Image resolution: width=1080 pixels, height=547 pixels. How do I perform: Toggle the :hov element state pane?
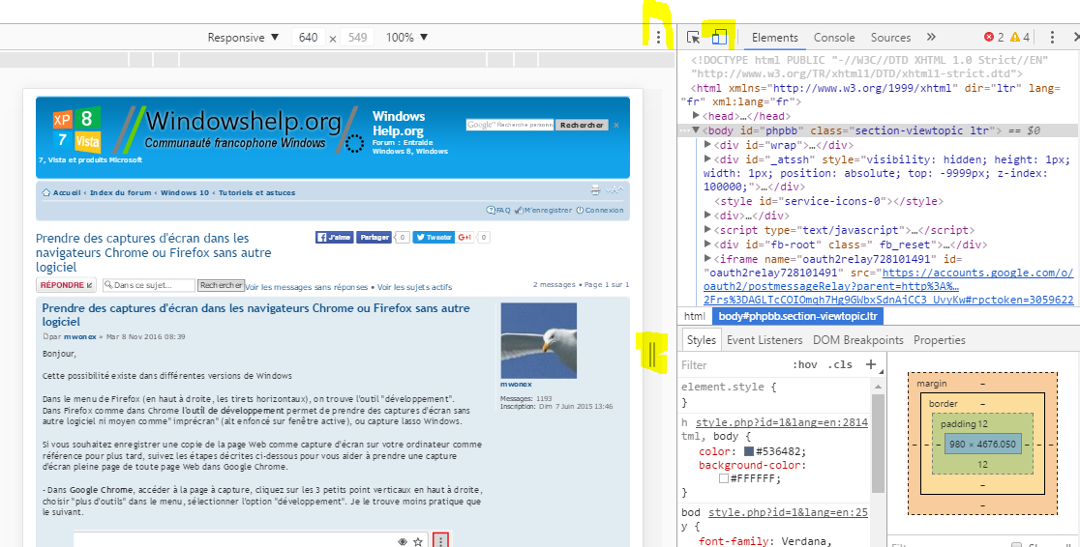(x=804, y=365)
